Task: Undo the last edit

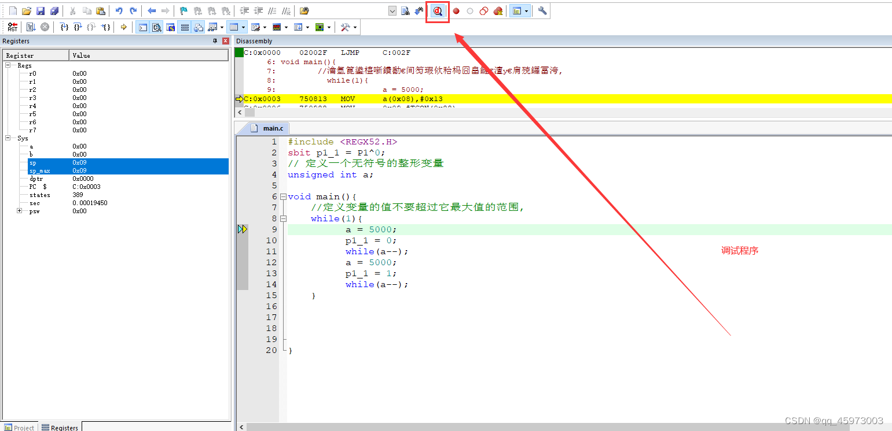Action: pos(119,10)
